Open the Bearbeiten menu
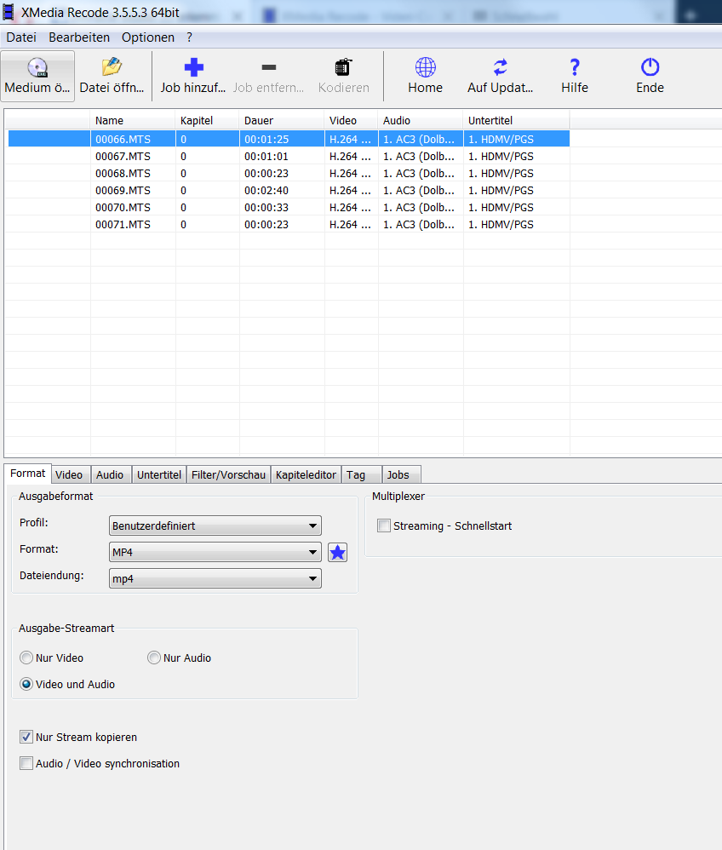The width and height of the screenshot is (722, 850). 79,37
